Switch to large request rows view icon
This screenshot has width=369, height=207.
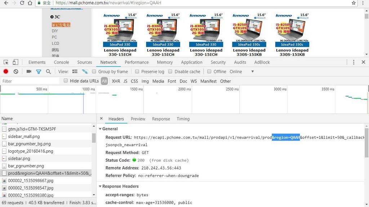(x=75, y=71)
